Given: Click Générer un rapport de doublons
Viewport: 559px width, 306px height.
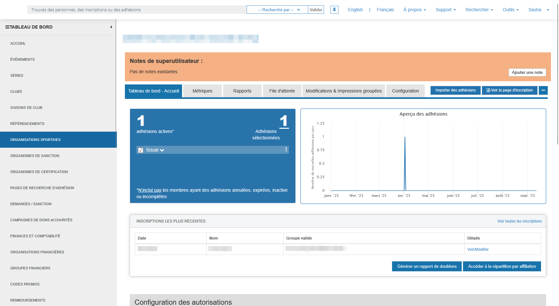Looking at the screenshot, I should [427, 266].
